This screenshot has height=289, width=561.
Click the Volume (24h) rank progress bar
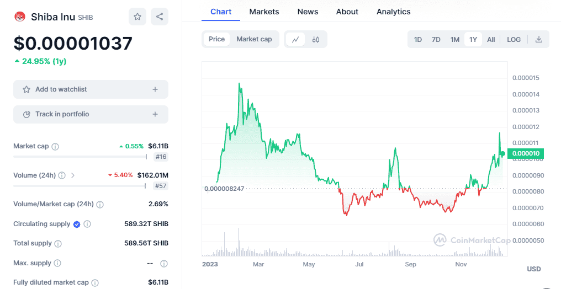click(x=80, y=186)
